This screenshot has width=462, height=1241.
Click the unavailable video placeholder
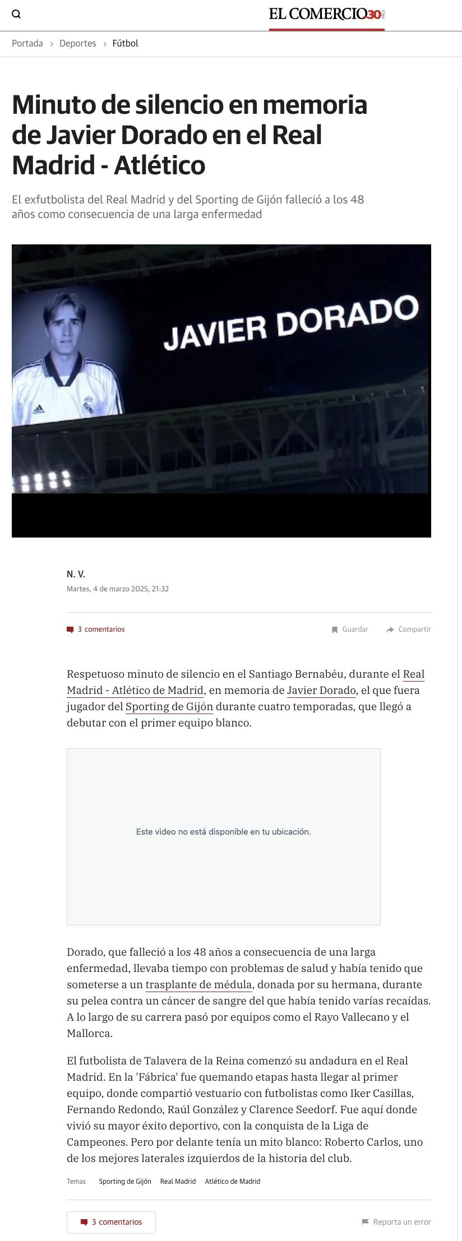[224, 836]
